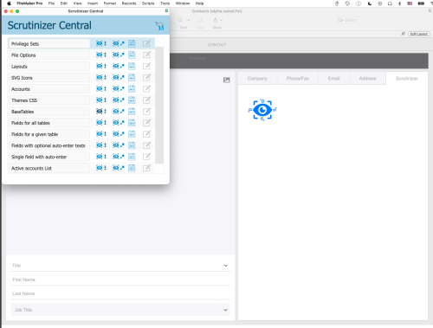Click the pencil edit icon for BaseTables

(146, 112)
